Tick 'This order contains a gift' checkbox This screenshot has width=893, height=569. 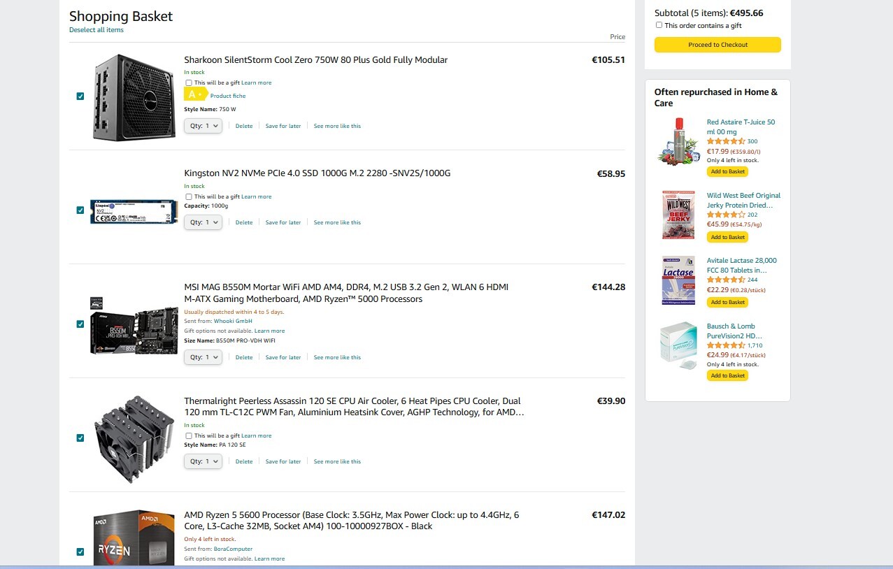(x=659, y=25)
